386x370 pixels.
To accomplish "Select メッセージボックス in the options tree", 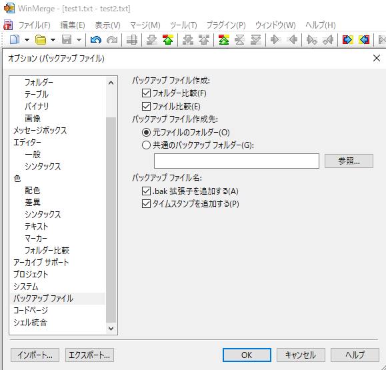I will tap(40, 131).
